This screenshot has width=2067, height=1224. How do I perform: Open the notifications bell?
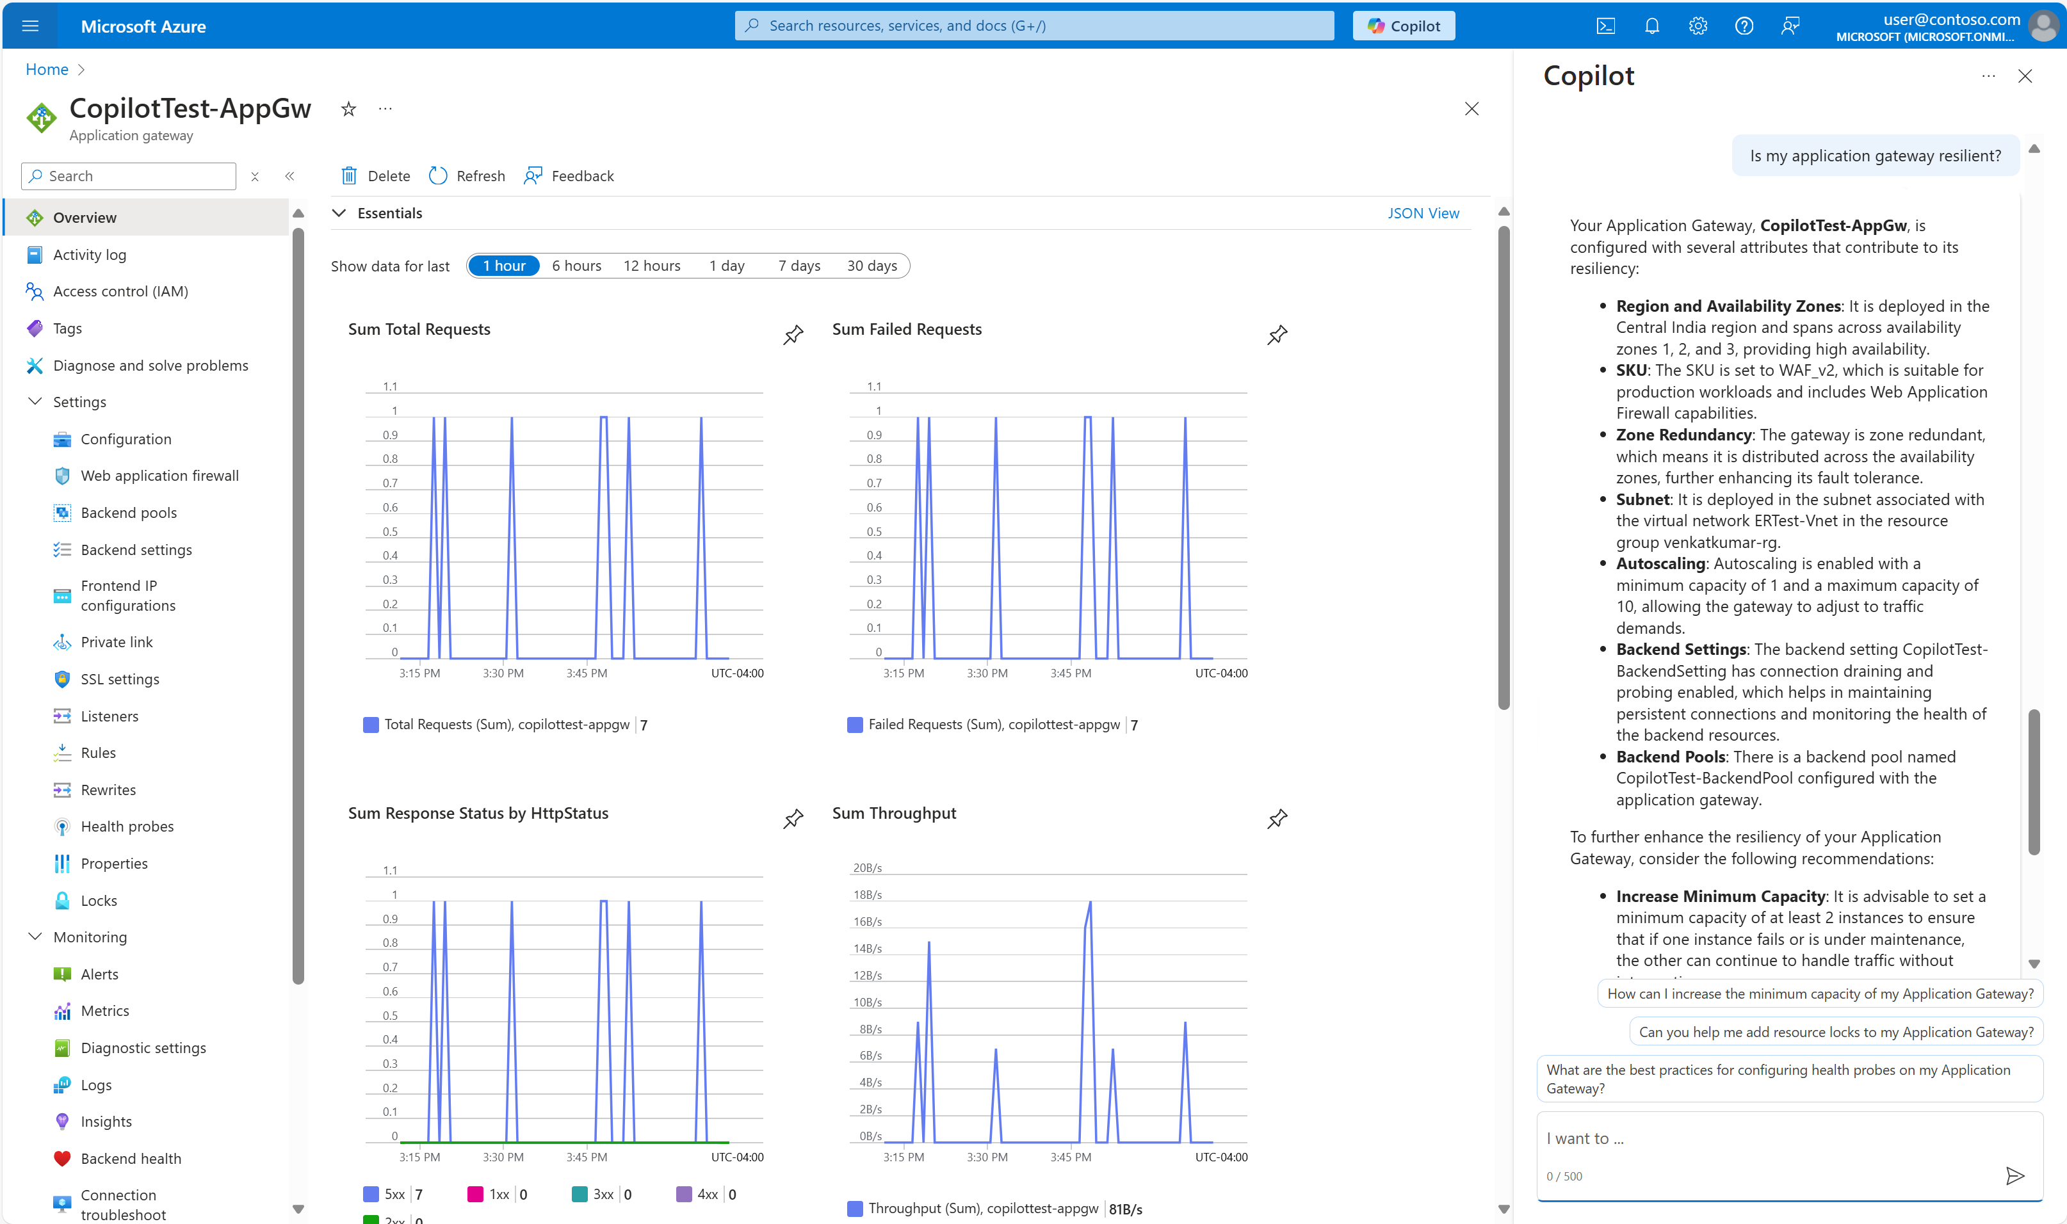(1651, 26)
